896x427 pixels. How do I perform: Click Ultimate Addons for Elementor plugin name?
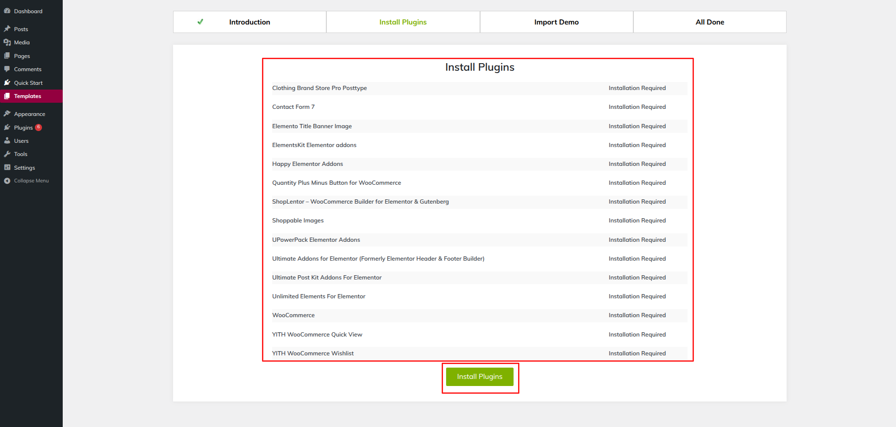point(378,259)
